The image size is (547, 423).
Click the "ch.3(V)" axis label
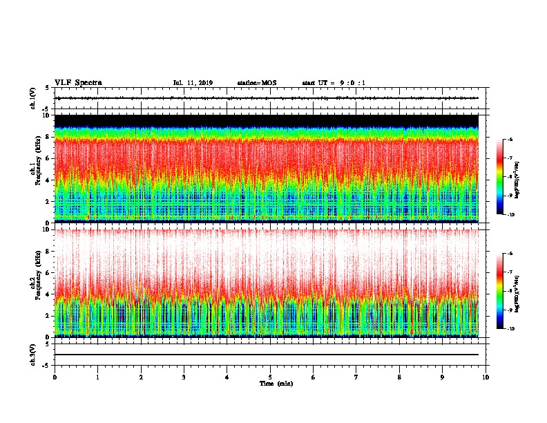(32, 355)
